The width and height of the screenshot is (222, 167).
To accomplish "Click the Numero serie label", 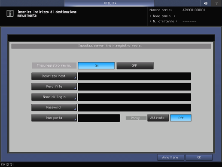I will tap(161, 10).
